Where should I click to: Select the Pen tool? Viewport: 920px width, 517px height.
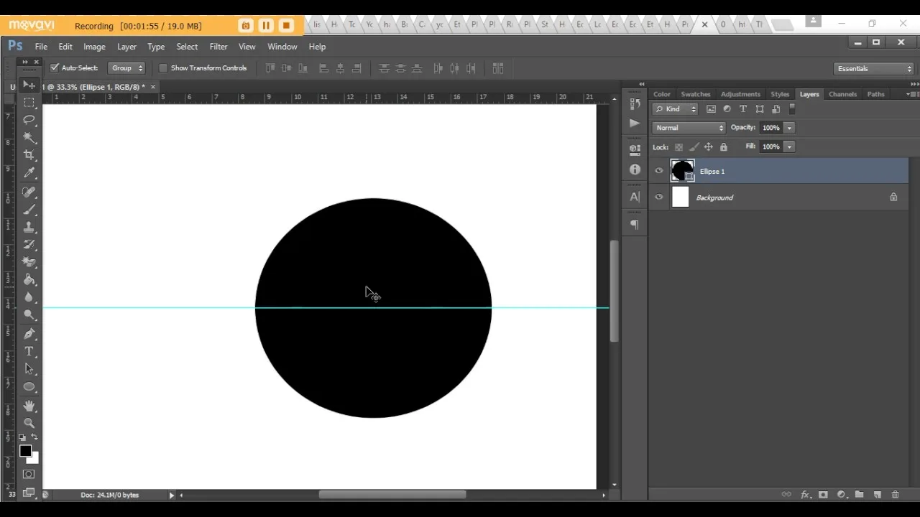tap(29, 334)
